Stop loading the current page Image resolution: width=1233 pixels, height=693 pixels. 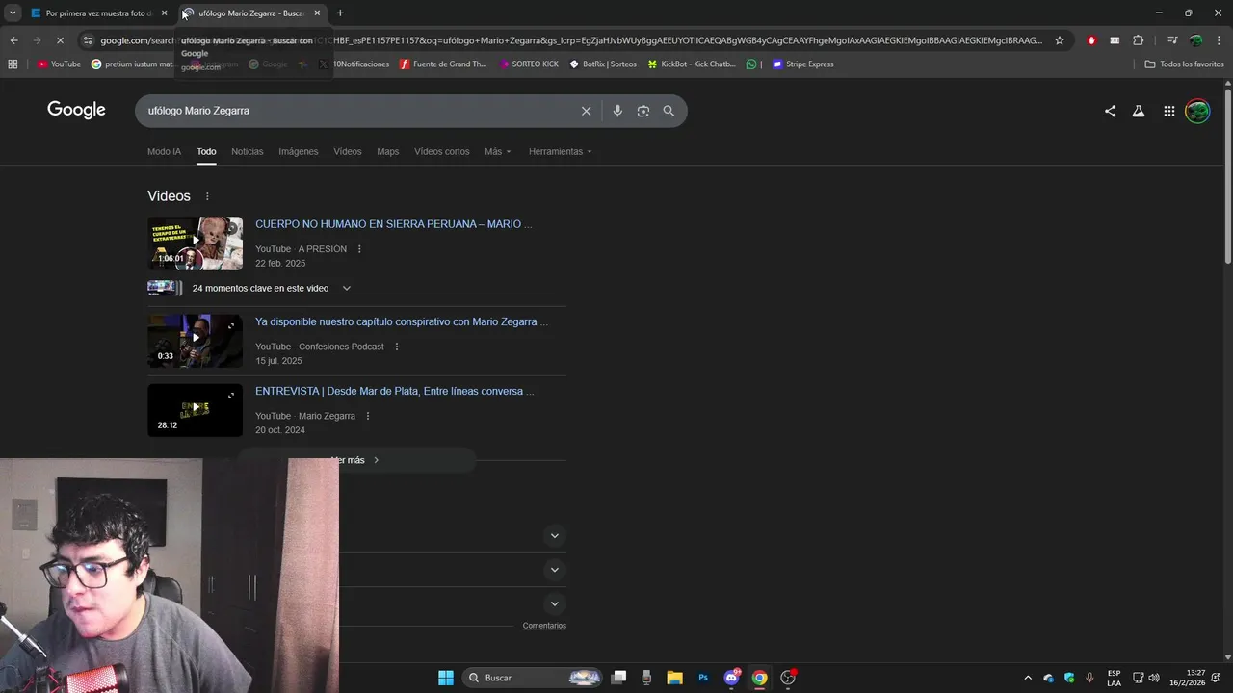(60, 40)
